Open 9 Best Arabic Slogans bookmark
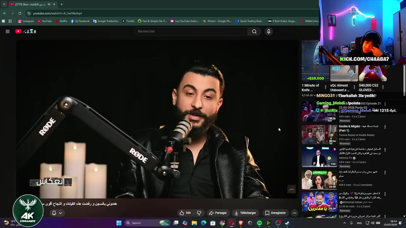The width and height of the screenshot is (406, 228). [x=282, y=21]
